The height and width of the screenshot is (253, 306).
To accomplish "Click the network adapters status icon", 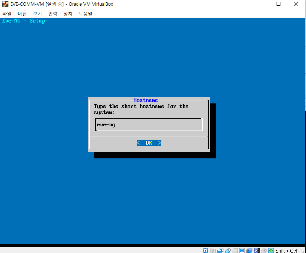I will pyautogui.click(x=220, y=250).
